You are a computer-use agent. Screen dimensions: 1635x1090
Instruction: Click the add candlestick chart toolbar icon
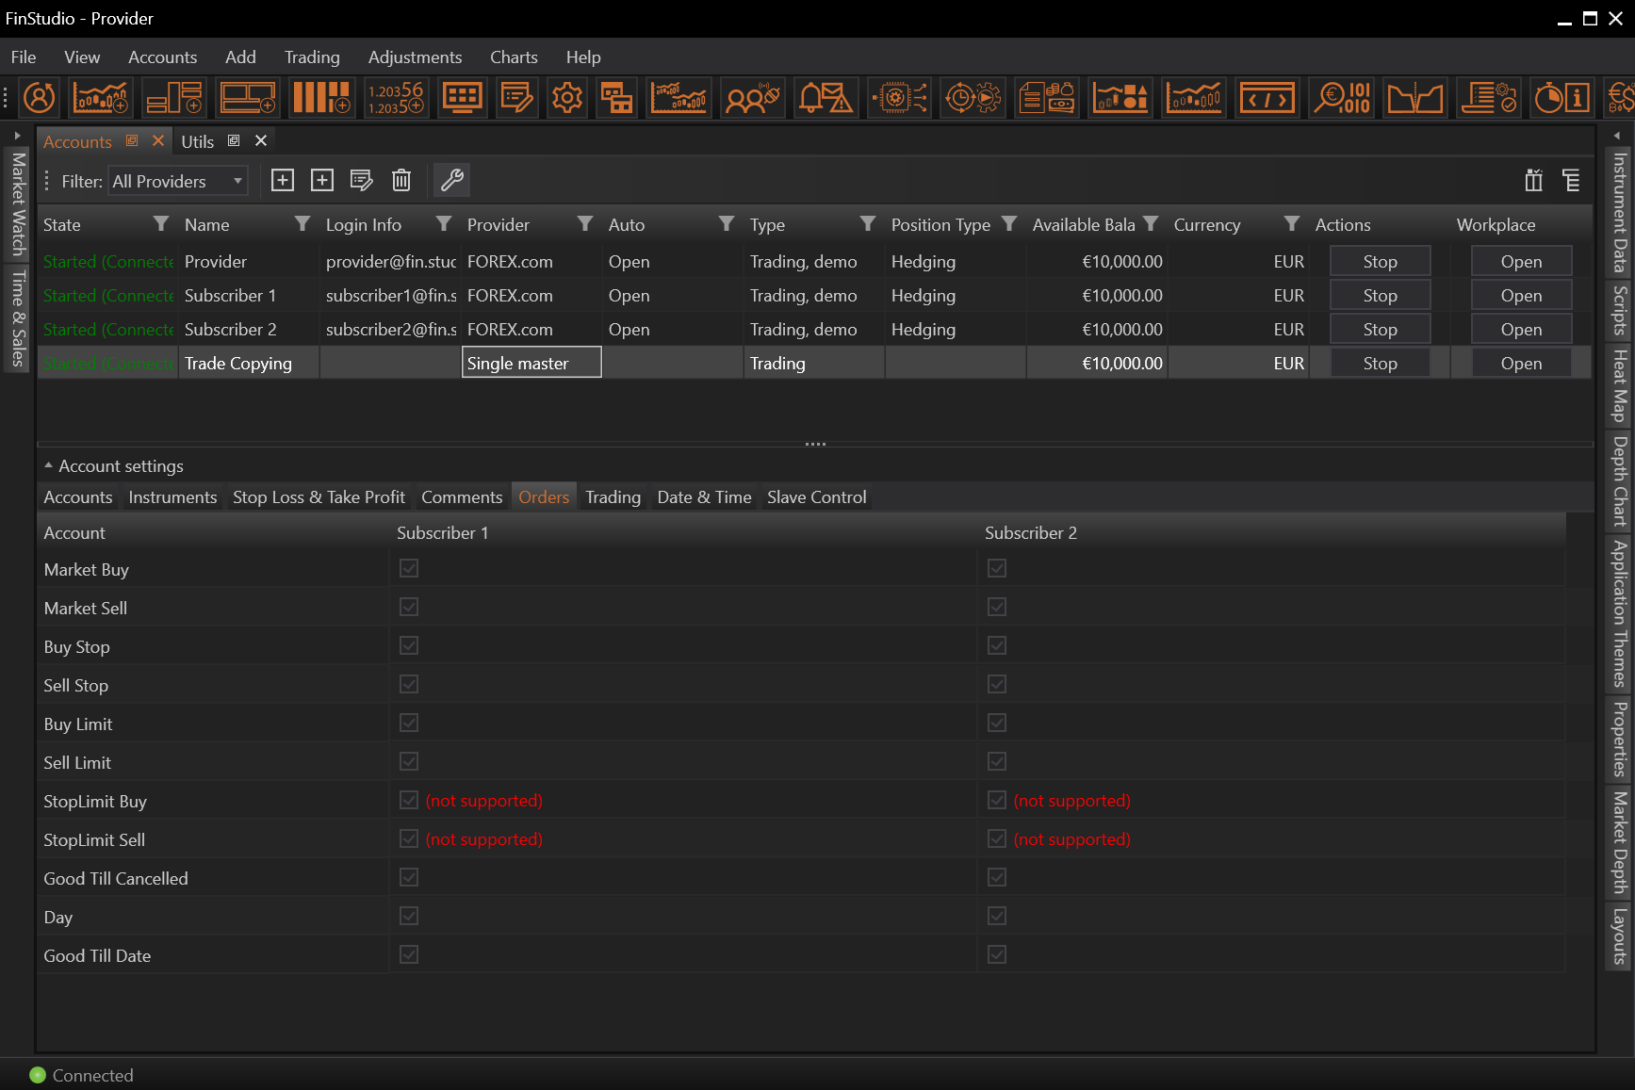click(101, 98)
